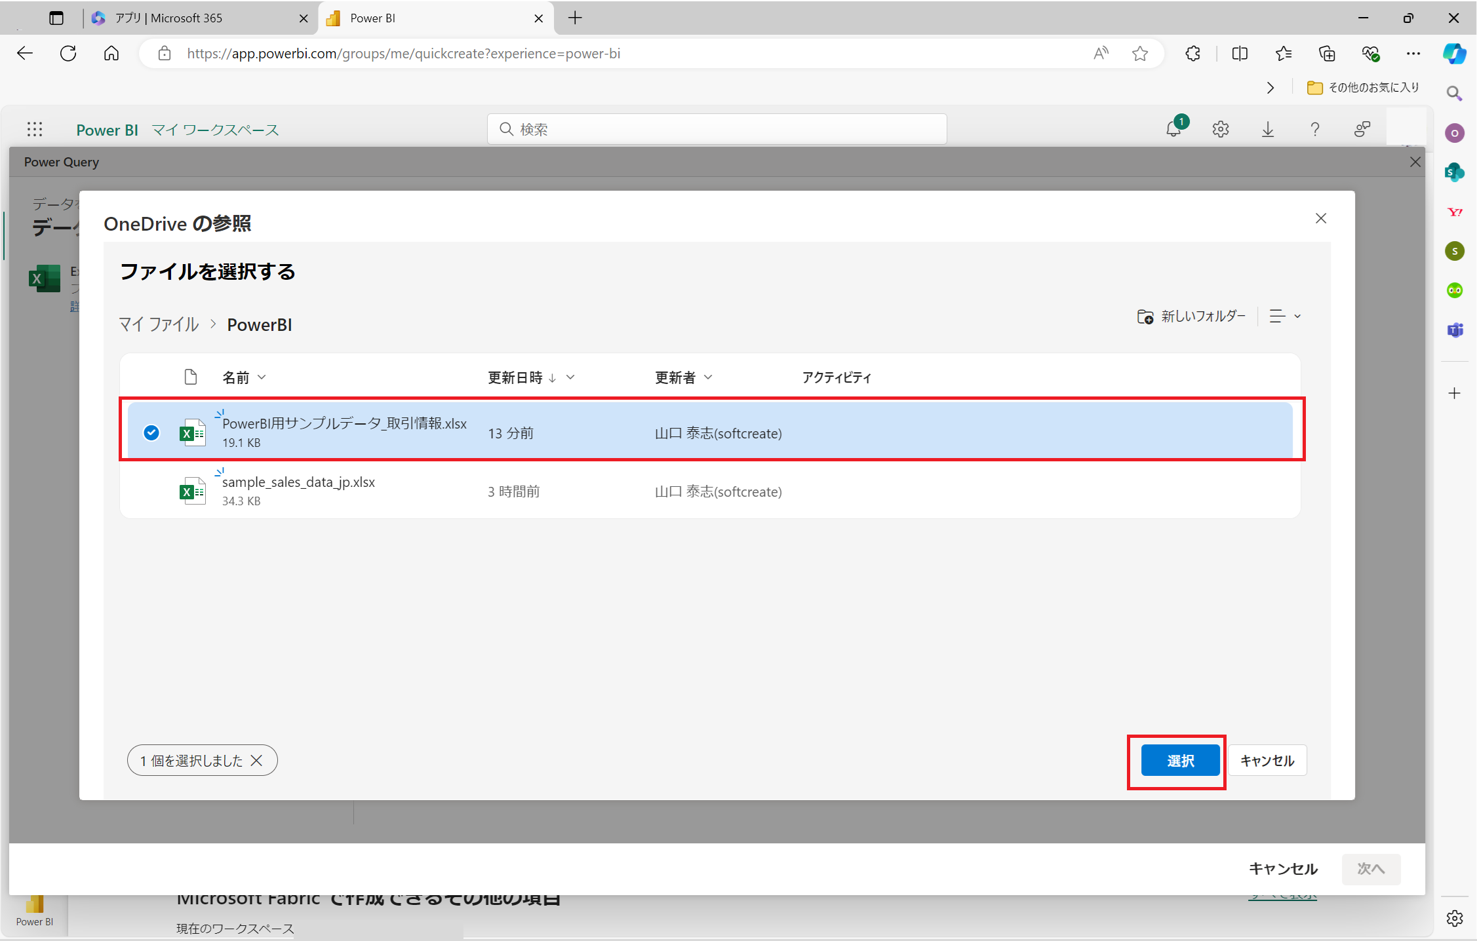Image resolution: width=1477 pixels, height=941 pixels.
Task: Open browser settings and more menu
Action: 1413,54
